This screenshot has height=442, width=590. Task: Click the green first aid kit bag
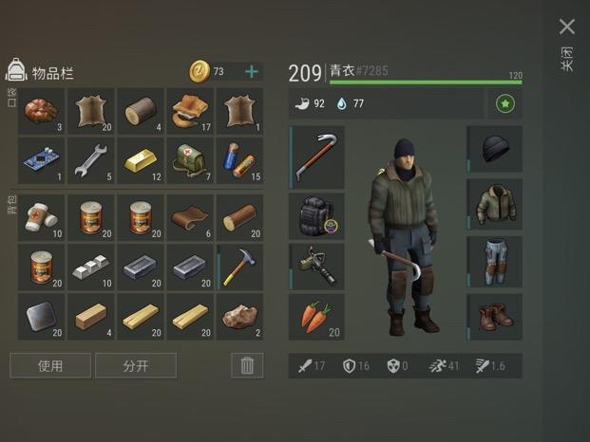(190, 160)
